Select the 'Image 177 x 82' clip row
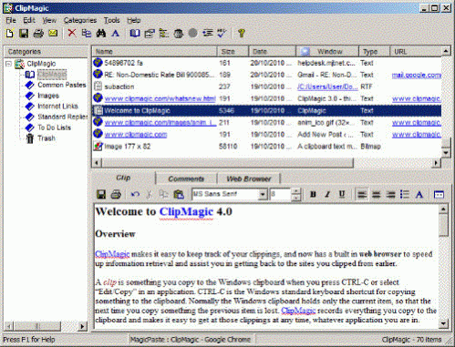Image resolution: width=455 pixels, height=347 pixels. click(x=267, y=147)
